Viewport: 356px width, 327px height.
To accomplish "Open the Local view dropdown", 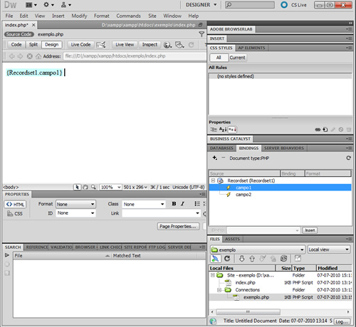I will point(329,250).
